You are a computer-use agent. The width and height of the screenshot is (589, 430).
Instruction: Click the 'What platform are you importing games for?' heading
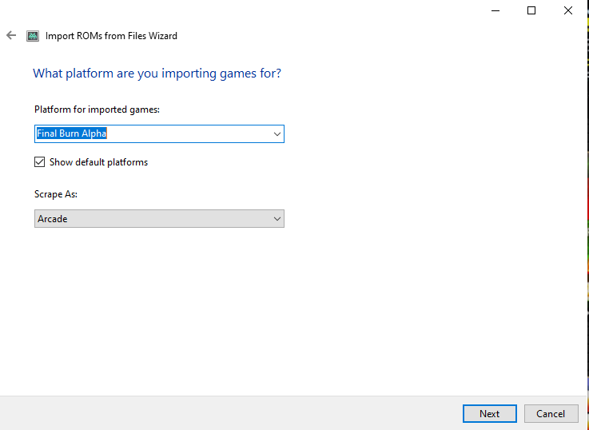(x=157, y=74)
